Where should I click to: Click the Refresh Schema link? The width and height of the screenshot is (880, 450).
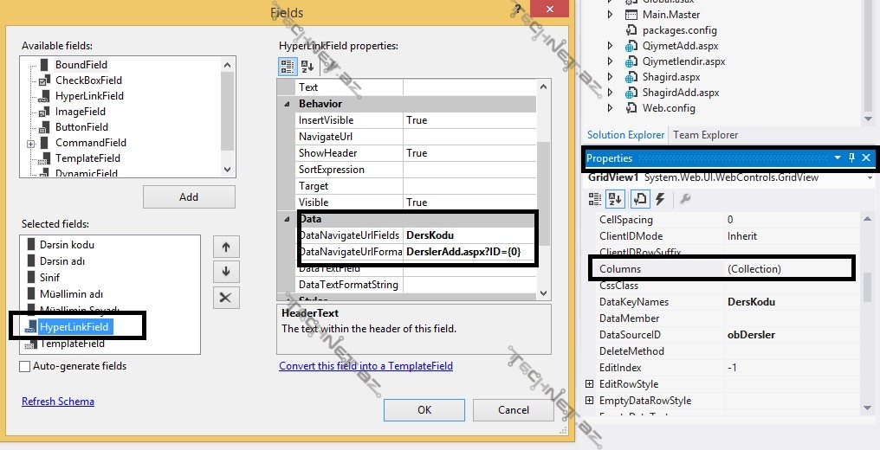click(x=58, y=402)
